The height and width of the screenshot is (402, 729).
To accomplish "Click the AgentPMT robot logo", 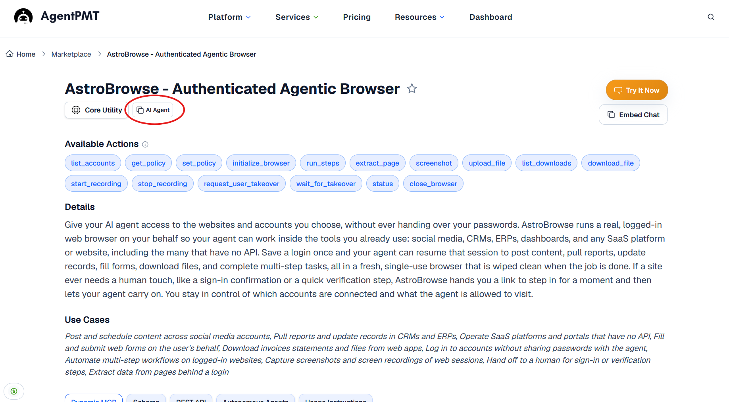I will [23, 16].
